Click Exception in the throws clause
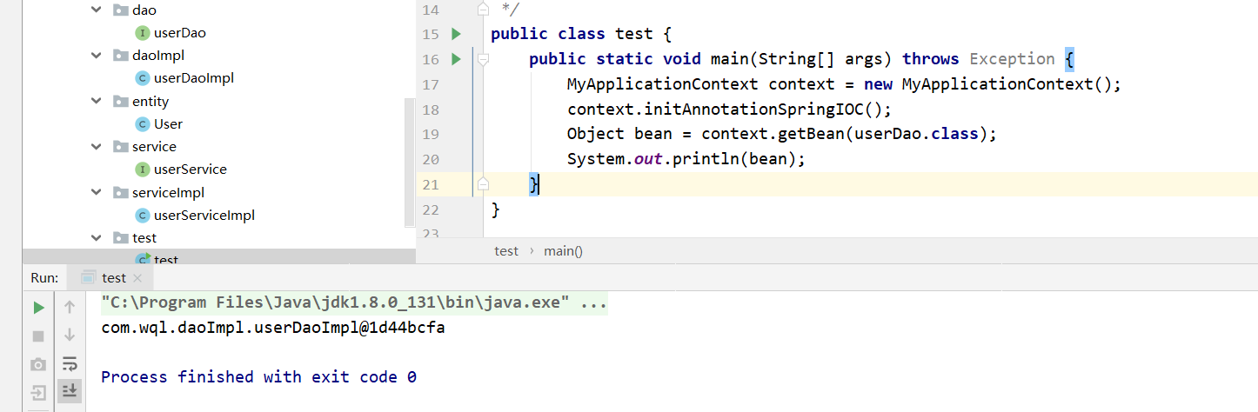This screenshot has width=1258, height=412. click(x=1012, y=59)
